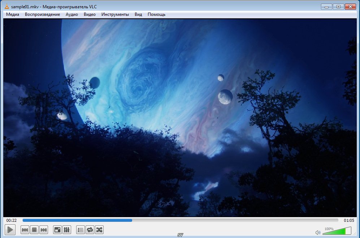Image resolution: width=360 pixels, height=238 pixels.
Task: Skip to the next media track
Action: (44, 230)
